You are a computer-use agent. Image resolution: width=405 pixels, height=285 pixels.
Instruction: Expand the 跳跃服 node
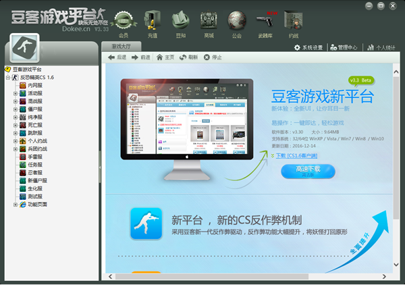(16, 133)
